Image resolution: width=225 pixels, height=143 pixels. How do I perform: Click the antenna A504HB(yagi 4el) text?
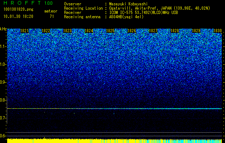(126, 17)
